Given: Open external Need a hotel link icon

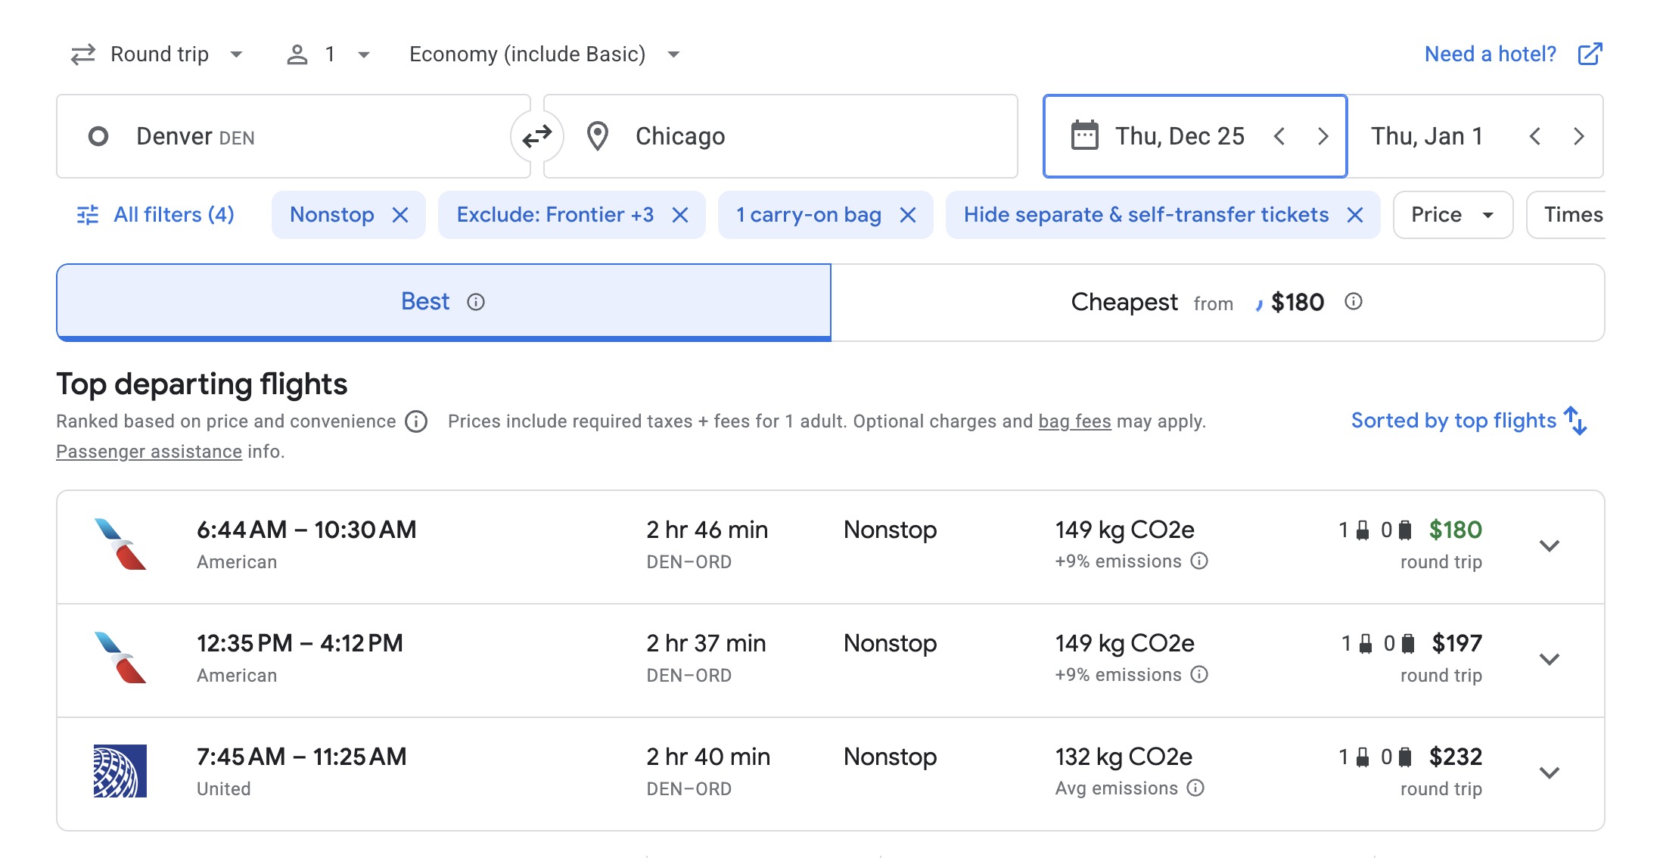Looking at the screenshot, I should 1590,54.
